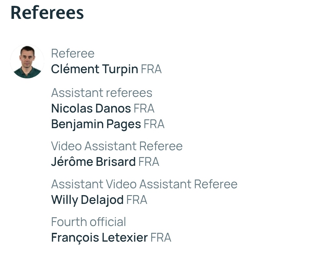Click FRA next to Clément Turpin
Screen dimensions: 313x253
click(151, 69)
